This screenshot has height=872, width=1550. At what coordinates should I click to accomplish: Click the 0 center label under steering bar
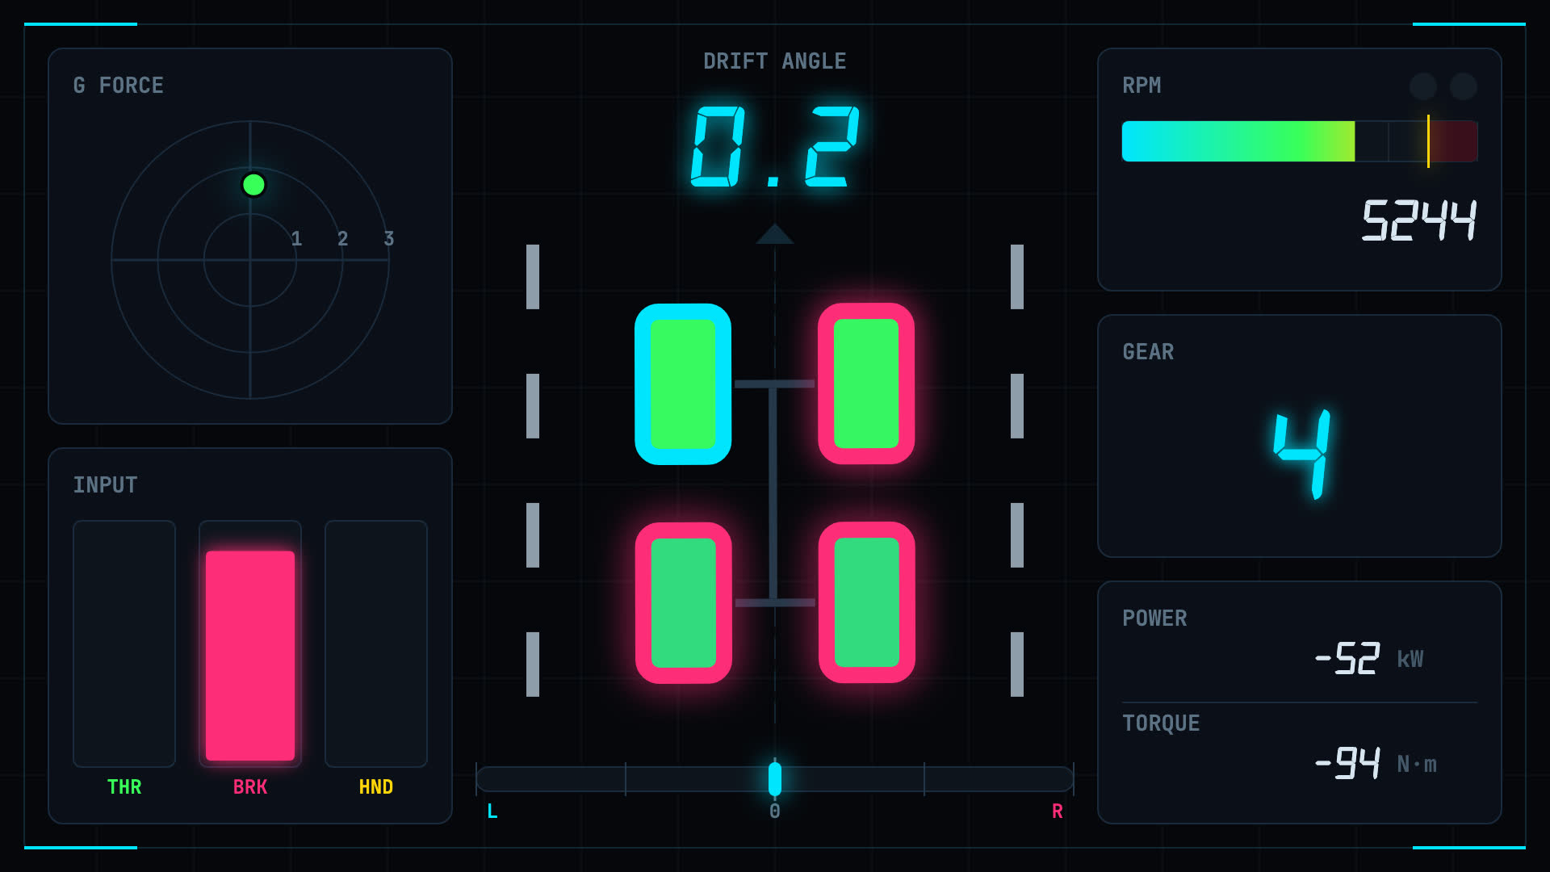(775, 811)
